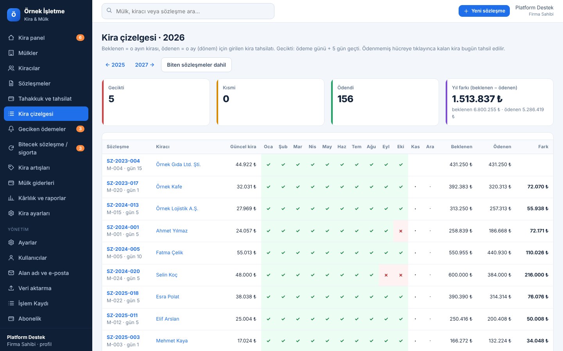Click Platform Destek account in top bar
Viewport: 563px width, 351px height.
(534, 11)
